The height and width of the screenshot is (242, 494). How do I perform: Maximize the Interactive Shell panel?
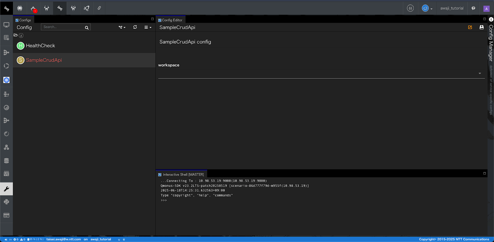point(484,173)
